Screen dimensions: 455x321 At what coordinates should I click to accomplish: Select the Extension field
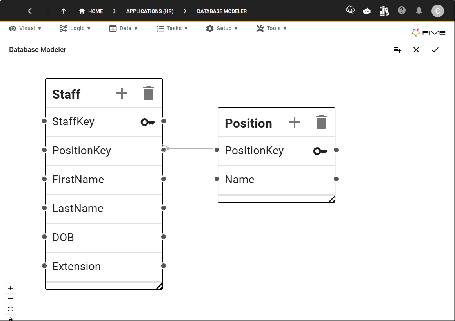point(104,267)
